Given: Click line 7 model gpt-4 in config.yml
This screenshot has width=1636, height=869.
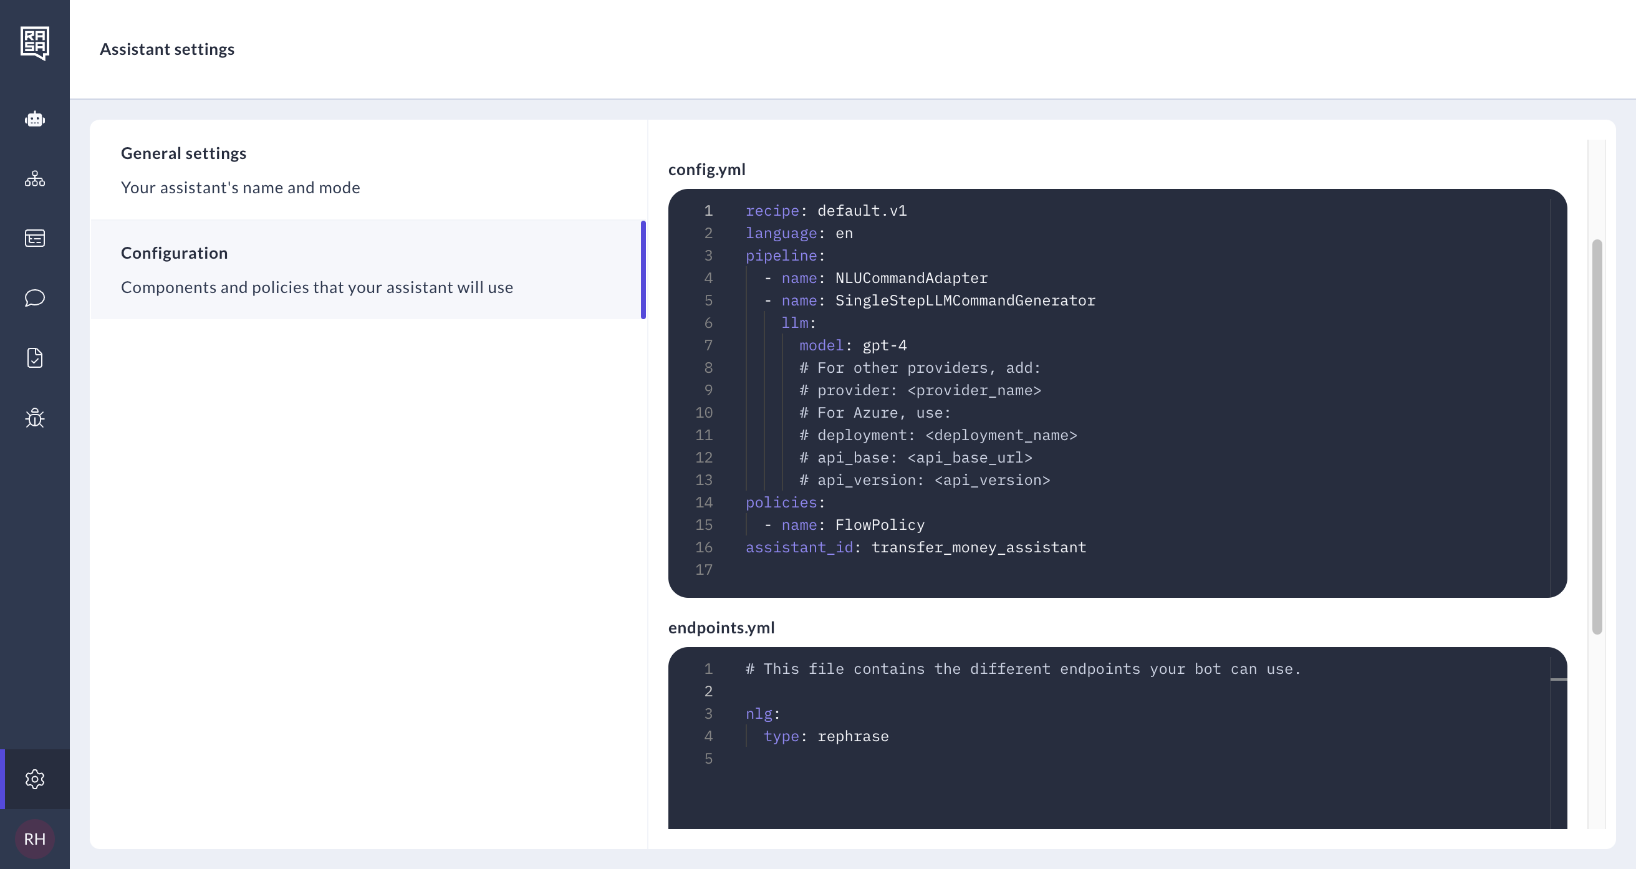Looking at the screenshot, I should [852, 345].
